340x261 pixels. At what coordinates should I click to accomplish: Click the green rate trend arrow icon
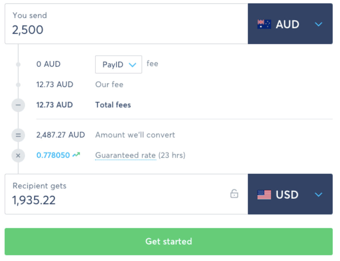[x=76, y=155]
